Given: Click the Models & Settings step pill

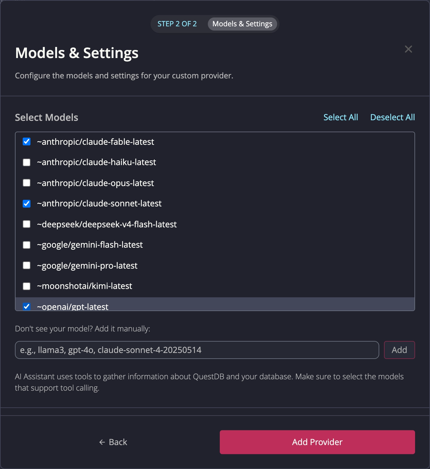Looking at the screenshot, I should [x=242, y=24].
